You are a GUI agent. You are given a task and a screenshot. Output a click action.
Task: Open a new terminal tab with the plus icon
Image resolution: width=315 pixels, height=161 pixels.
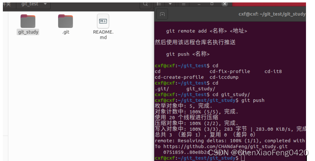[162, 14]
